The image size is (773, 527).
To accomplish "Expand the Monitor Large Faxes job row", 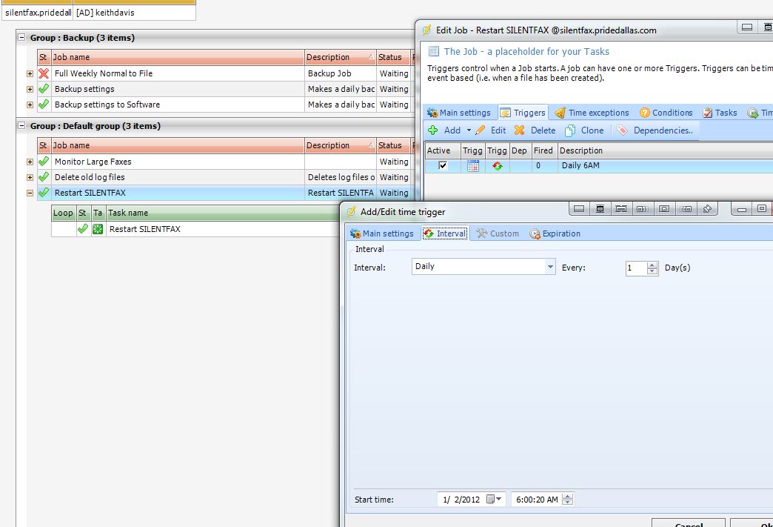I will tap(30, 162).
